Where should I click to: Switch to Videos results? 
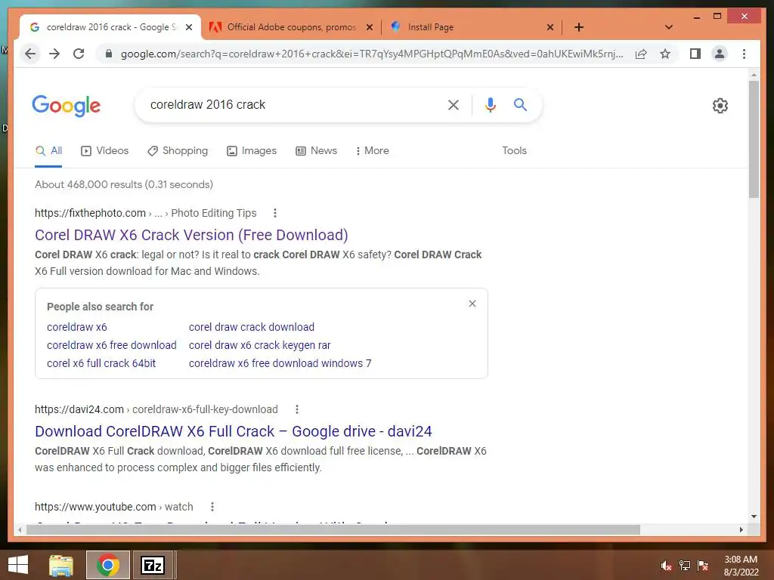click(104, 150)
